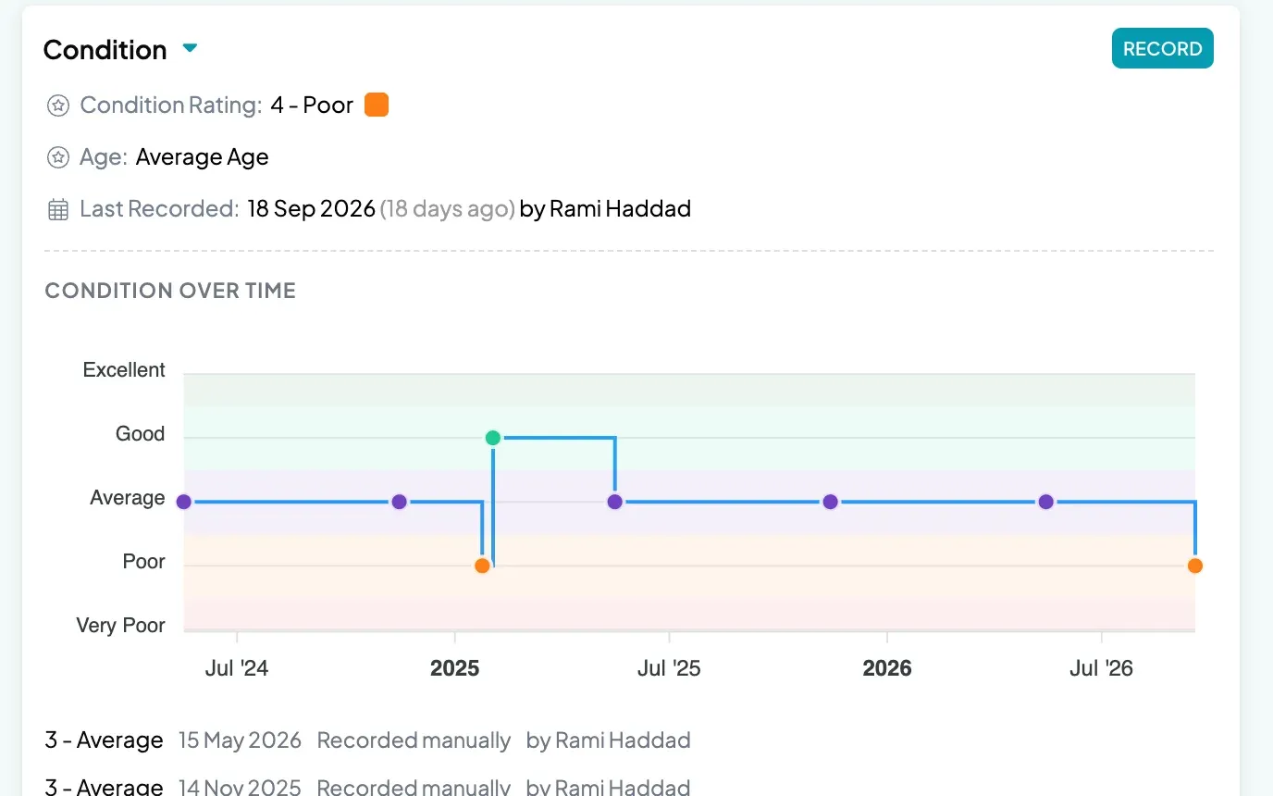Click the "Average" y-axis label

(128, 498)
